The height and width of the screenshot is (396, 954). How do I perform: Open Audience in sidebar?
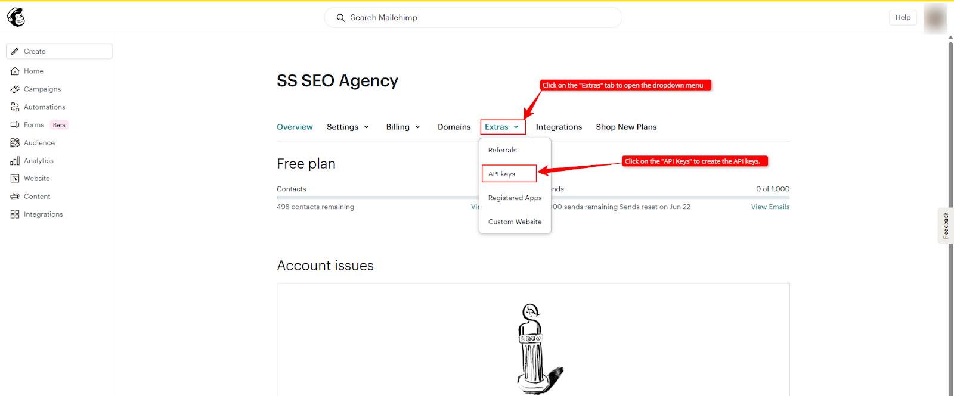coord(39,143)
